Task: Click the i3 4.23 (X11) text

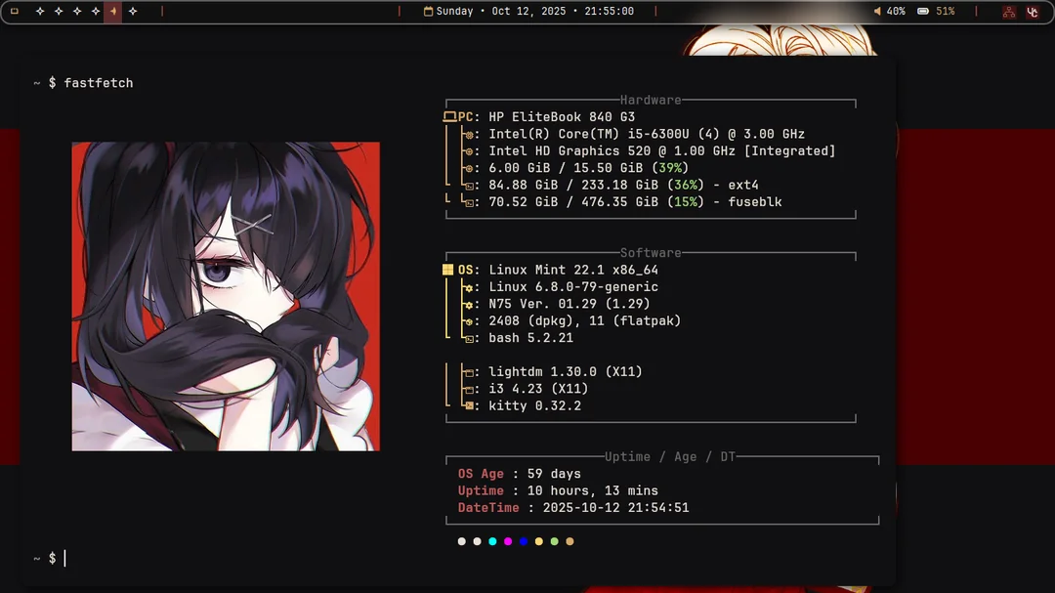Action: point(538,389)
